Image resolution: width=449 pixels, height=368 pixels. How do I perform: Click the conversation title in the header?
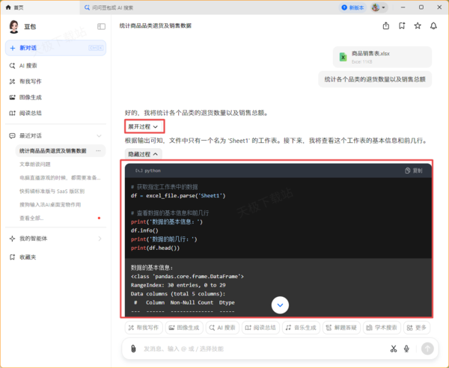[156, 25]
